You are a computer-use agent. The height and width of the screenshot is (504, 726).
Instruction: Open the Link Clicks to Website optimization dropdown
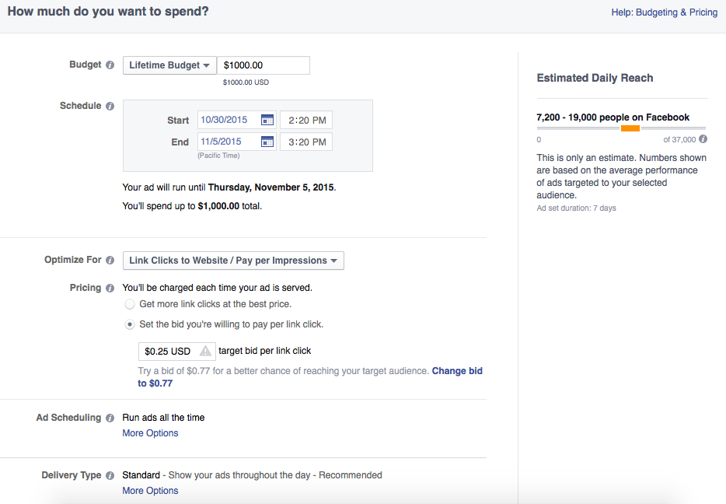(x=233, y=261)
